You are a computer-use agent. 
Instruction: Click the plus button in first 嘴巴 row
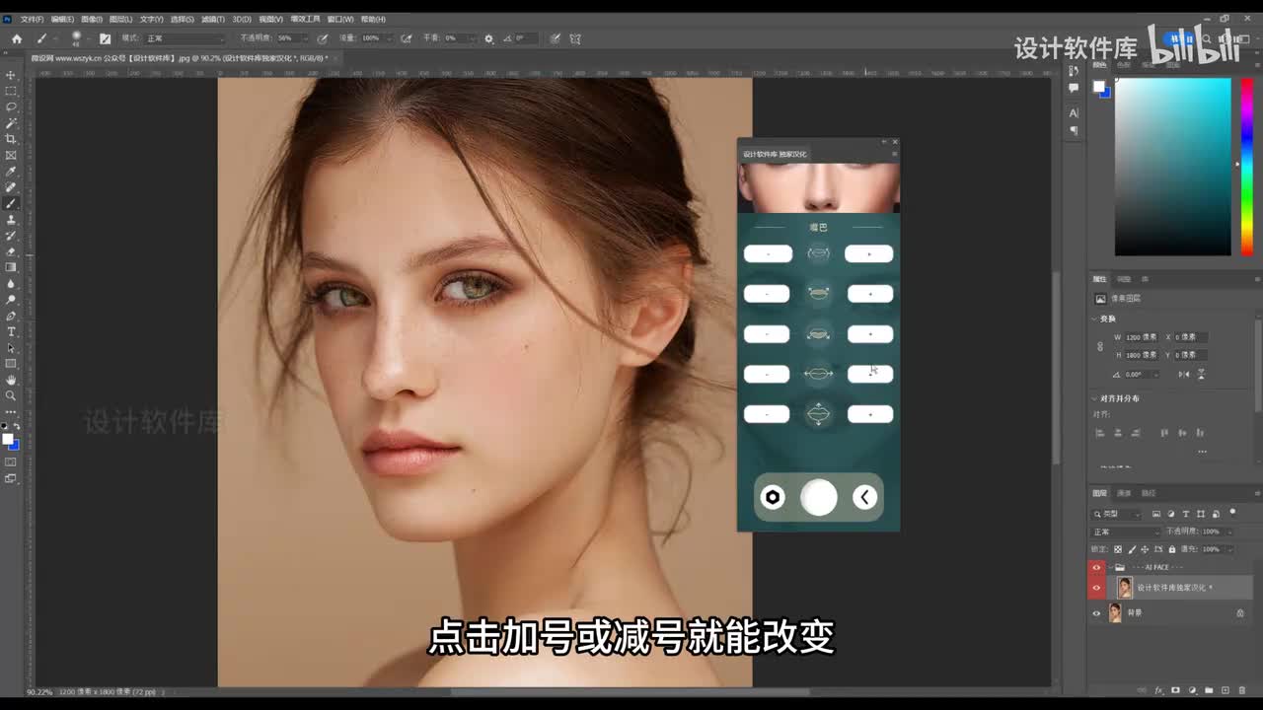pyautogui.click(x=869, y=254)
